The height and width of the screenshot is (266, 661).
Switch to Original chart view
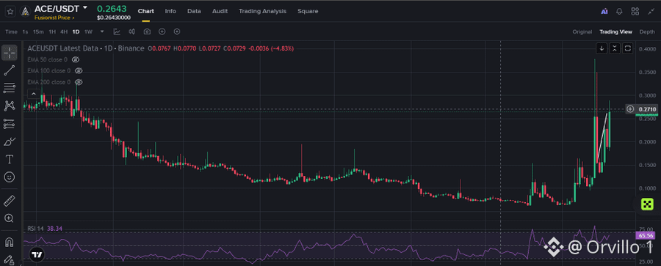582,32
